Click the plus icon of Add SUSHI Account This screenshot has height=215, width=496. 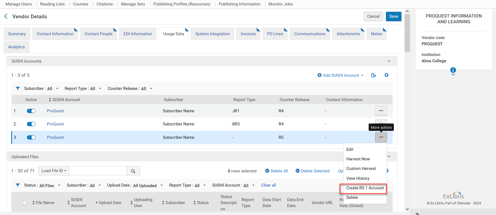coord(319,75)
